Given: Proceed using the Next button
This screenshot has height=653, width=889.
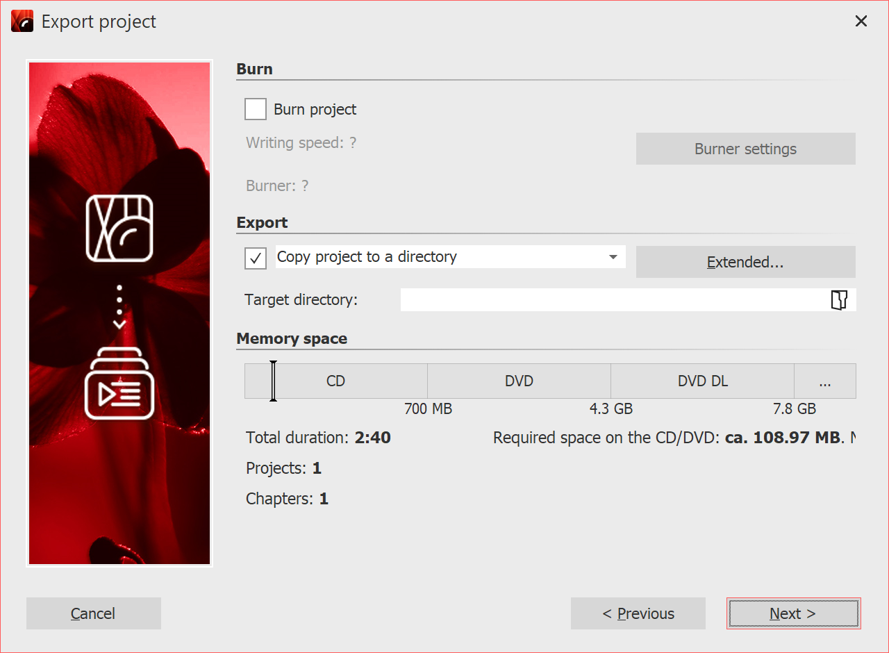Looking at the screenshot, I should click(793, 613).
